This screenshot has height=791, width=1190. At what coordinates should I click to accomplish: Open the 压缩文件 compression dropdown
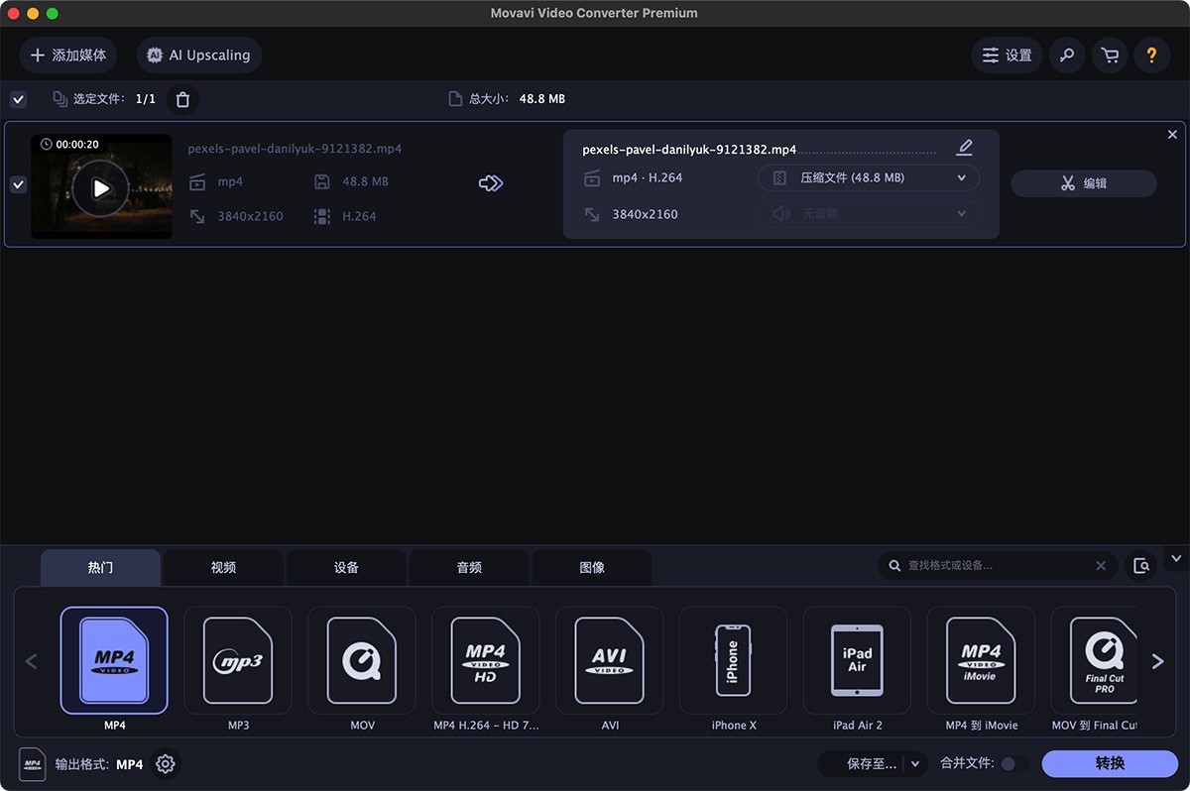click(x=868, y=177)
